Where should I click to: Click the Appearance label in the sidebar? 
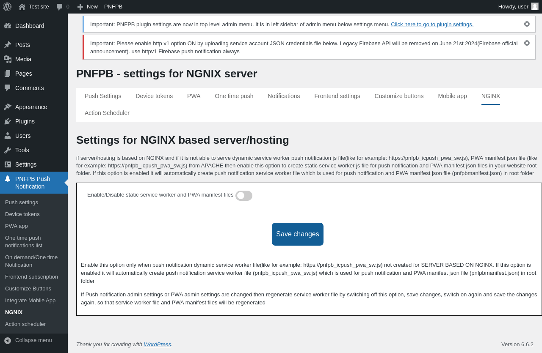[31, 107]
